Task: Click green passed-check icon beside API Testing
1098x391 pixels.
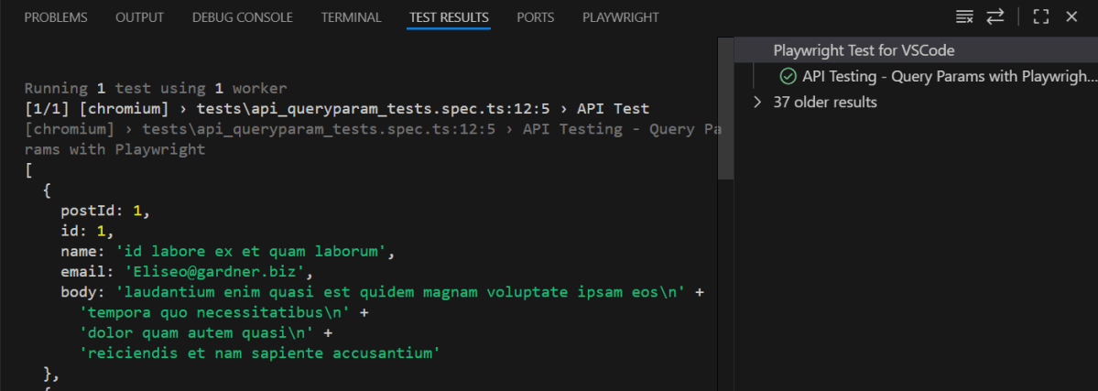Action: 787,76
